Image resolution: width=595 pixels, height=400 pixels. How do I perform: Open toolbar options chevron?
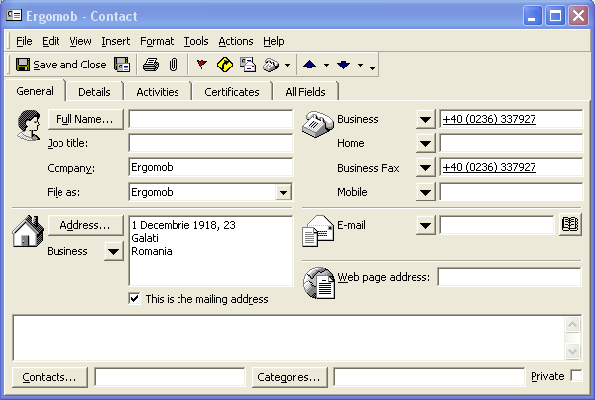(x=373, y=67)
